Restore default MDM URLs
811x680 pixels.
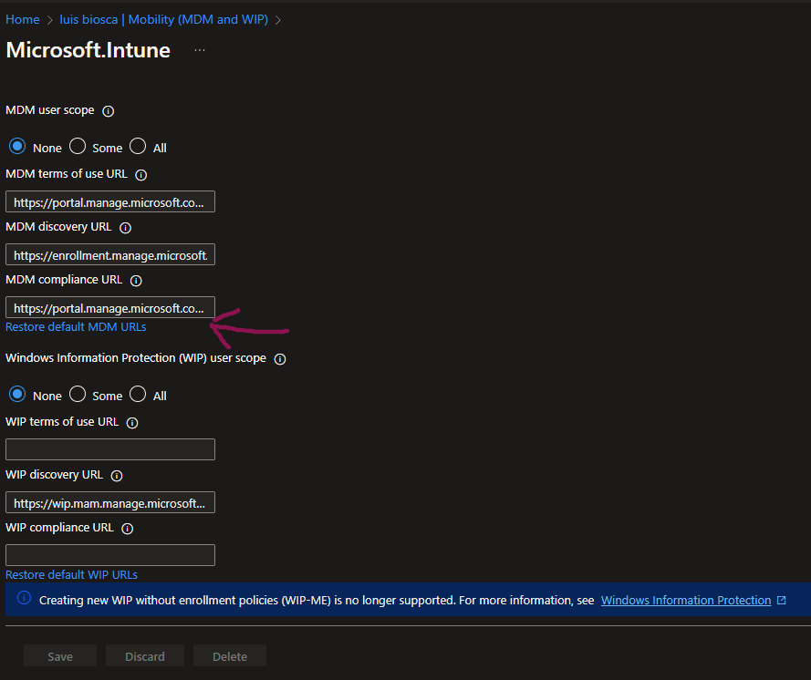coord(76,327)
